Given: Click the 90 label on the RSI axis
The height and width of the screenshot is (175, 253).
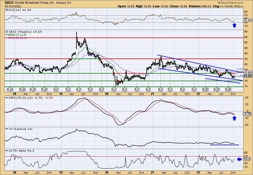Looking at the screenshot, I should pos(246,12).
